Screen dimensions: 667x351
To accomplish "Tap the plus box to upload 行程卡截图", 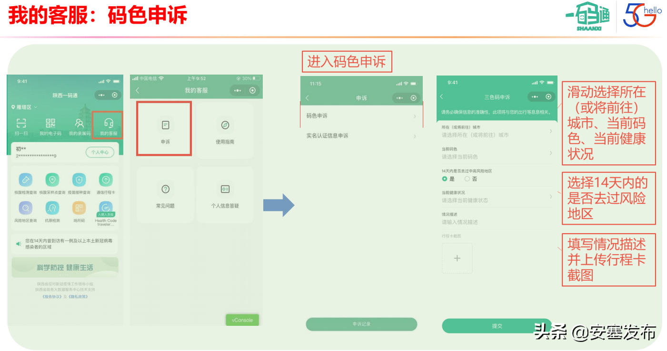I will 457,258.
